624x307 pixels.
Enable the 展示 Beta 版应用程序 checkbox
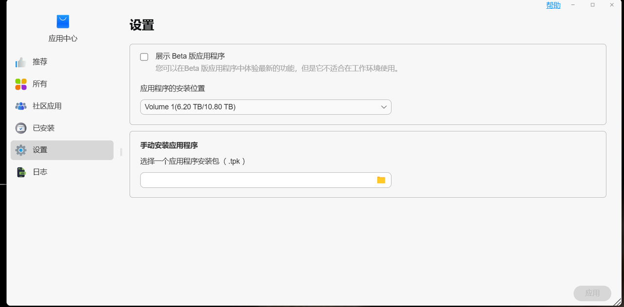144,57
